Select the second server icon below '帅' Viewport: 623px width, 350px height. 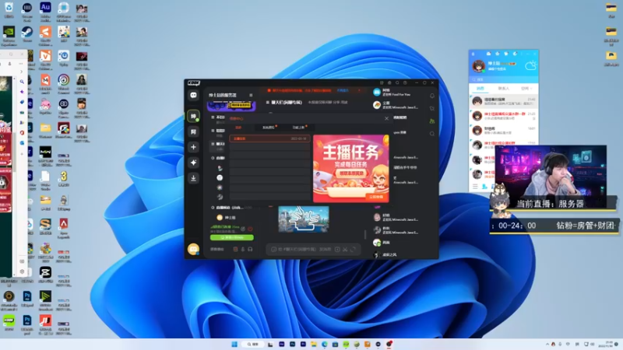[x=193, y=131]
